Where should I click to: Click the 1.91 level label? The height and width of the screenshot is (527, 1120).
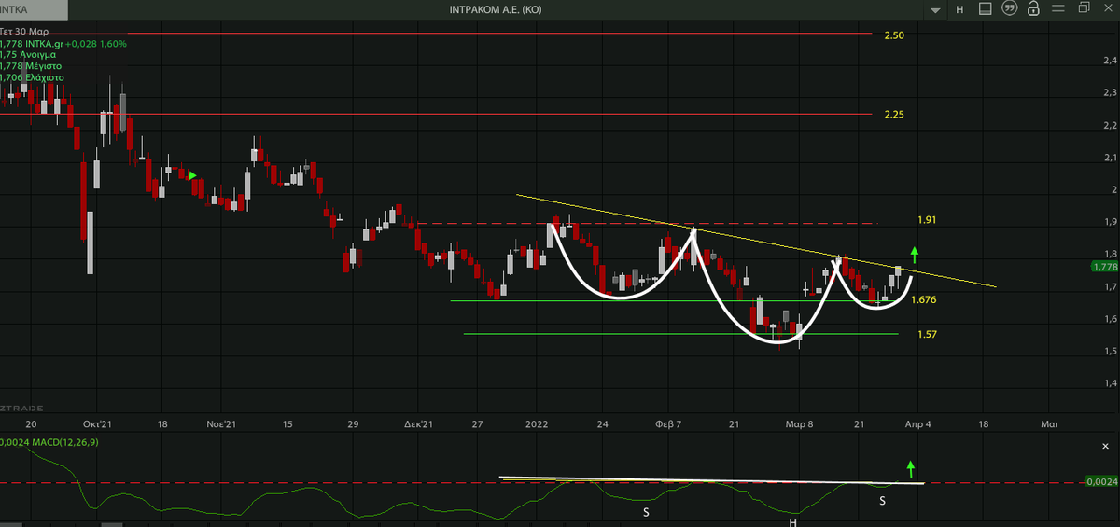(x=926, y=220)
